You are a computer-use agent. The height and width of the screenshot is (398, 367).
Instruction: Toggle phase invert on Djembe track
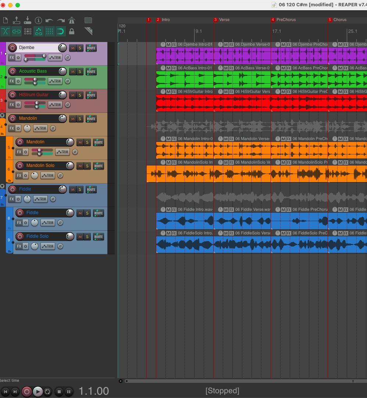[68, 57]
